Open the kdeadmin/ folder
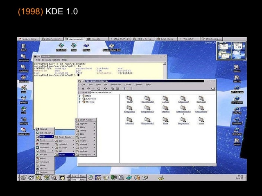Image resolution: width=262 pixels, height=196 pixels. coord(183,99)
